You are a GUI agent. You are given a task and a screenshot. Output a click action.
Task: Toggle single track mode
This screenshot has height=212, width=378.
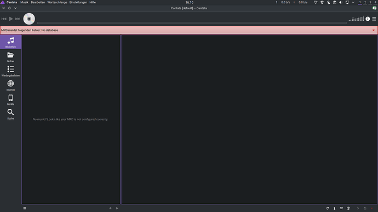click(x=334, y=208)
